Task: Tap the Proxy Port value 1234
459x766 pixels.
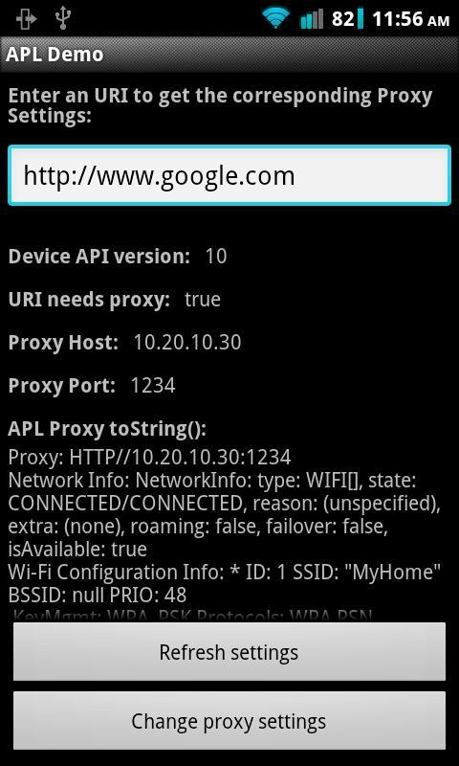Action: (x=153, y=386)
